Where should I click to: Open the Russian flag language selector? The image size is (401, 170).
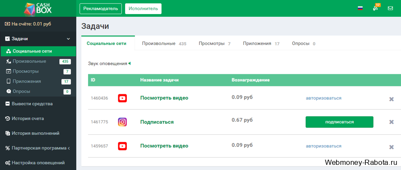point(360,9)
